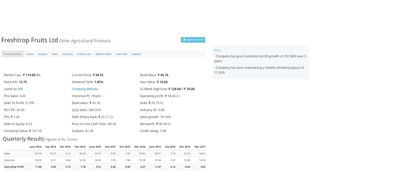Screen dimensions: 408x177
Task: Click the 52 Week High/Low value
Action: click(182, 89)
